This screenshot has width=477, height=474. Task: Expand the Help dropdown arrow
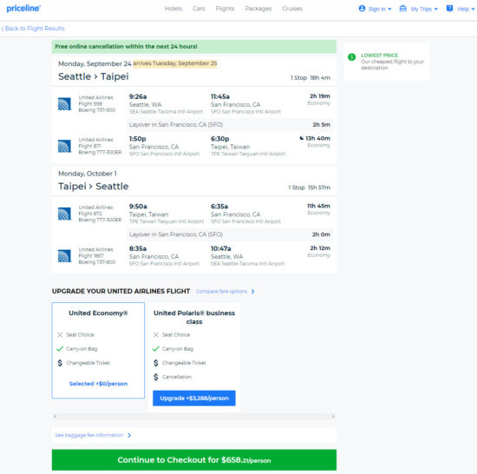pyautogui.click(x=473, y=10)
